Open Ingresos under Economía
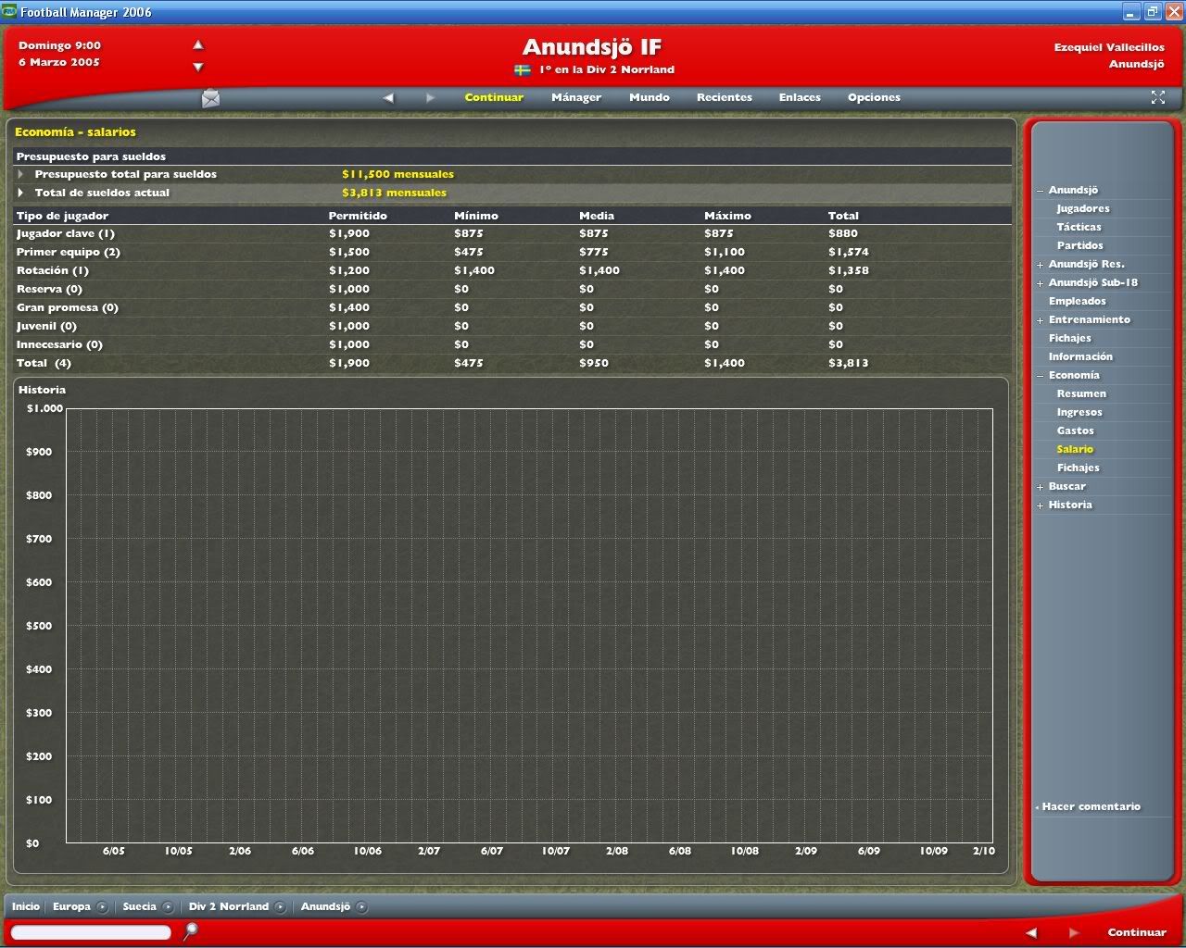Viewport: 1186px width, 948px height. tap(1079, 412)
